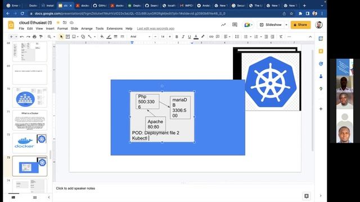Image resolution: width=360 pixels, height=202 pixels.
Task: Open Fill color bucket
Action: pos(102,36)
